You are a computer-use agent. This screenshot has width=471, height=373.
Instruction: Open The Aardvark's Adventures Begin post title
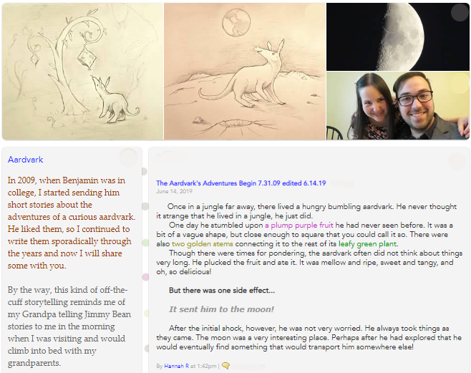point(241,183)
